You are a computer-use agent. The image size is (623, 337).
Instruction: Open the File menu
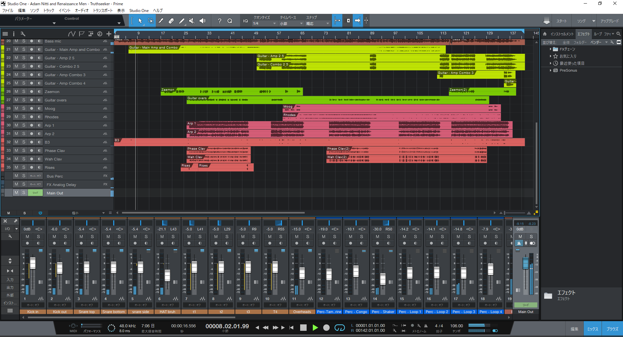click(8, 11)
